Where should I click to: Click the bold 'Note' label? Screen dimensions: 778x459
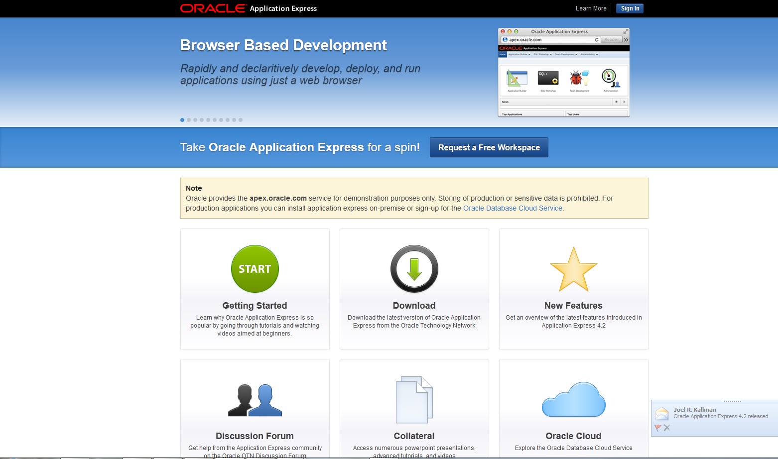[x=194, y=188]
